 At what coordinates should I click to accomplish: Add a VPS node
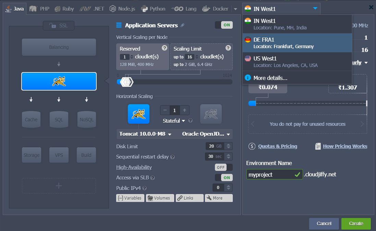pos(59,155)
